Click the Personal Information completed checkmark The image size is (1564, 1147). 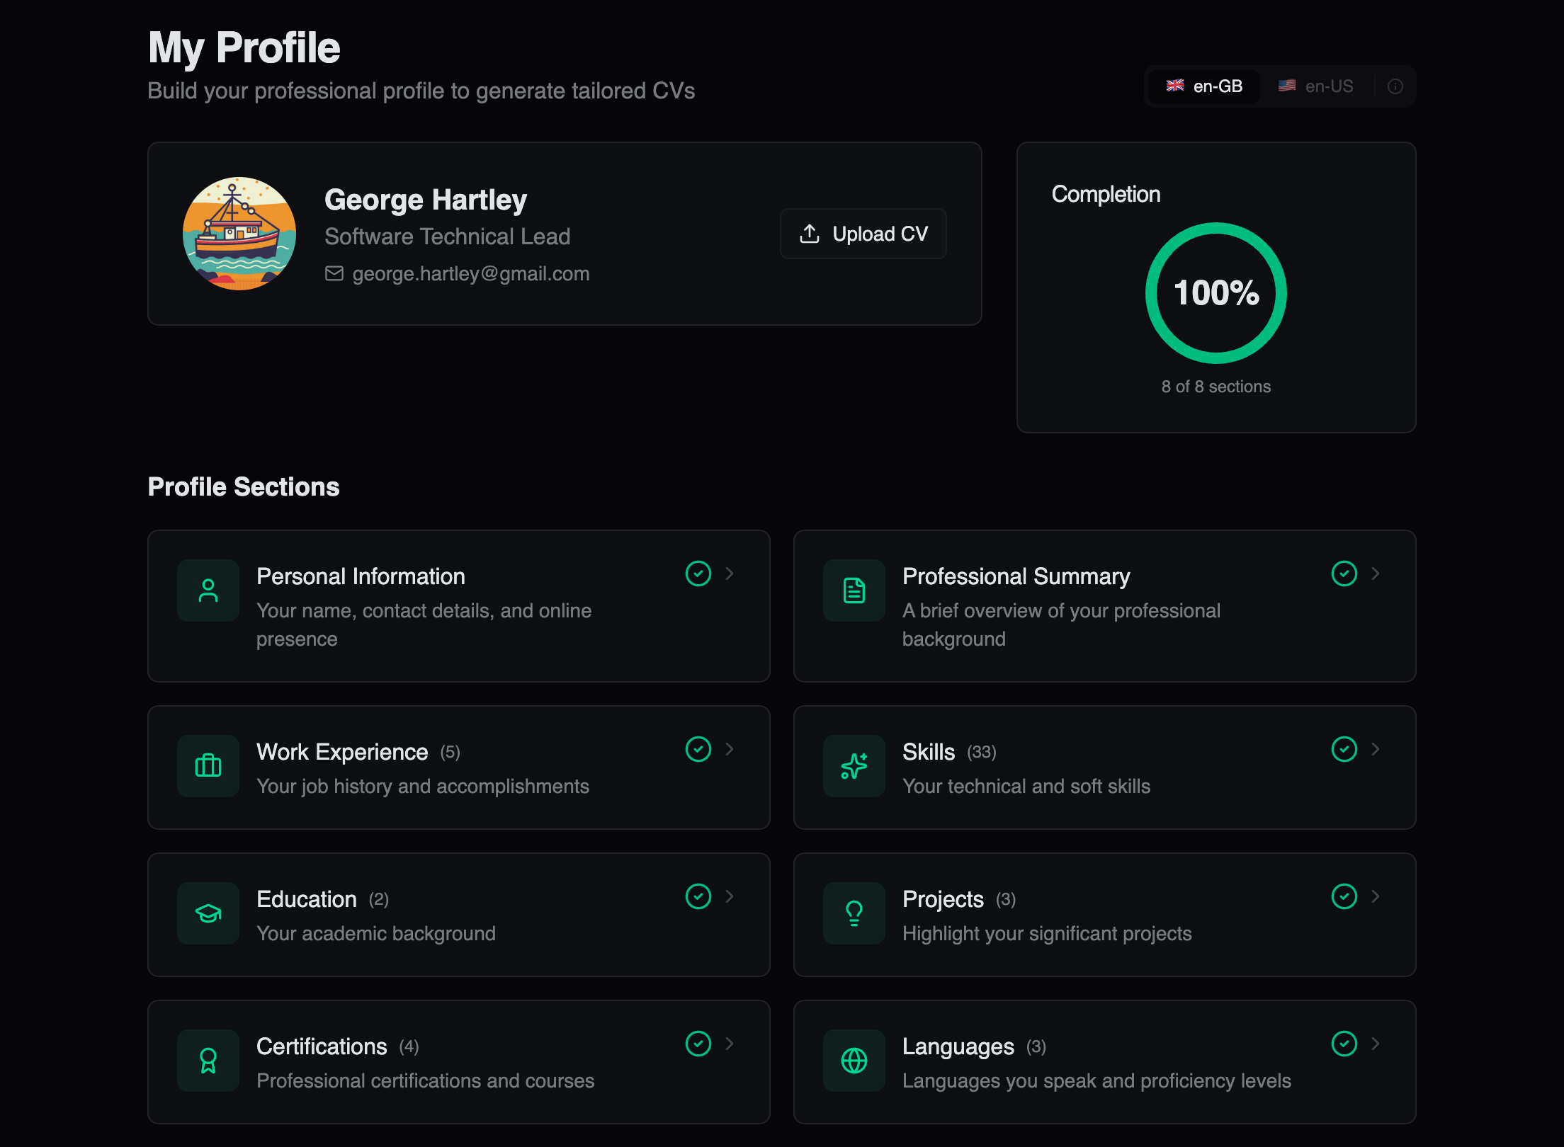pyautogui.click(x=698, y=573)
